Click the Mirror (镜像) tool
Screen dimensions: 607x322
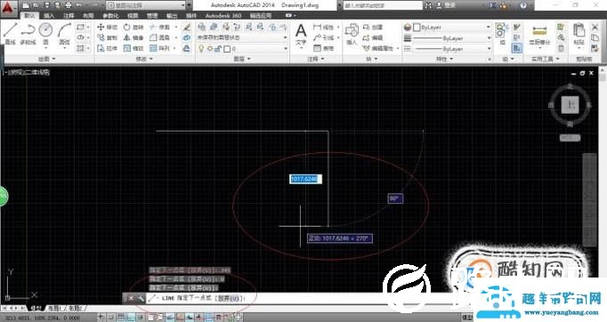pyautogui.click(x=134, y=37)
